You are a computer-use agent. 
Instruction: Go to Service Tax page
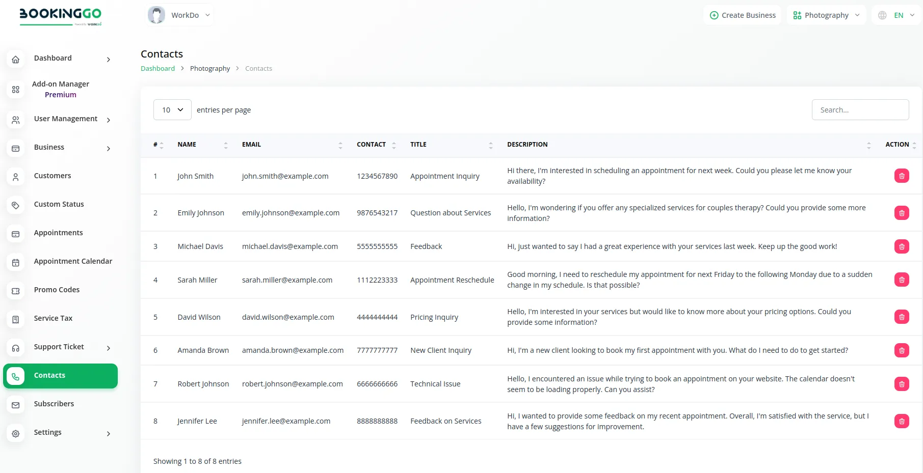53,318
